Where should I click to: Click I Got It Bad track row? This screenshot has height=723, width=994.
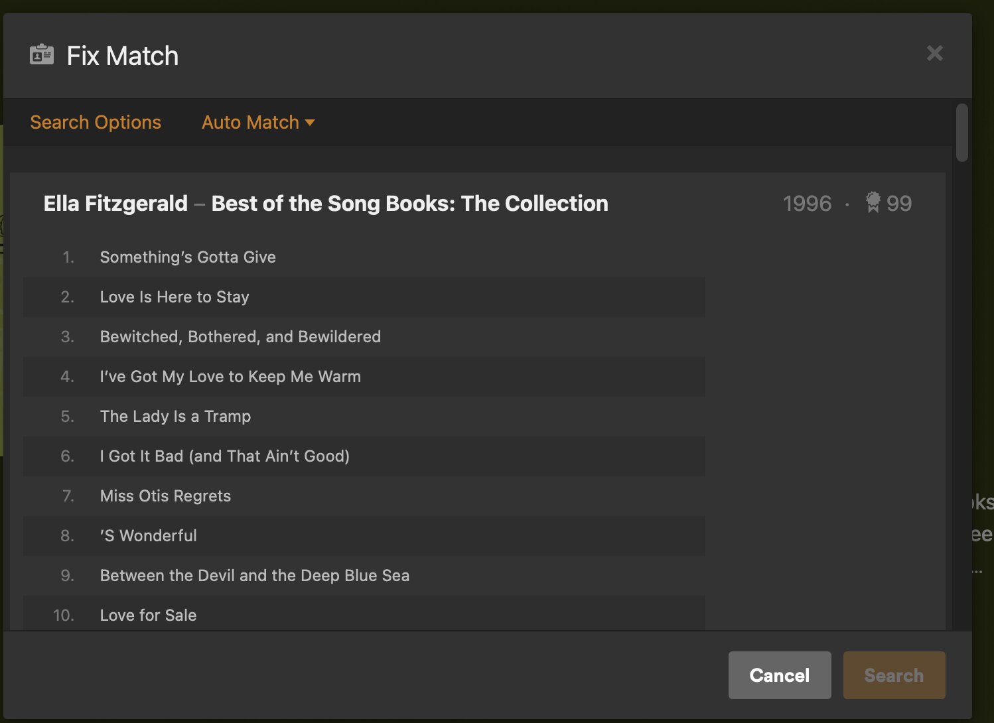click(364, 456)
